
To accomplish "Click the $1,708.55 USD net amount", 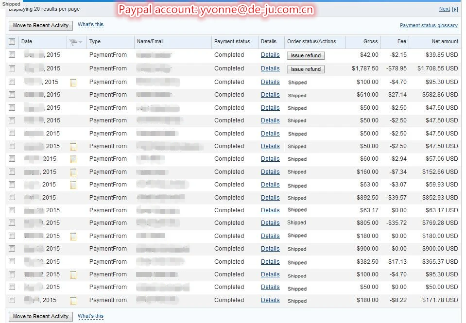I will [437, 68].
